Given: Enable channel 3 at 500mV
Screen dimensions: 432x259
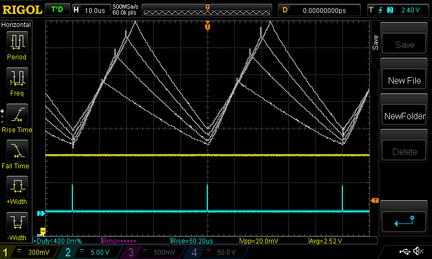Looking at the screenshot, I should (154, 252).
